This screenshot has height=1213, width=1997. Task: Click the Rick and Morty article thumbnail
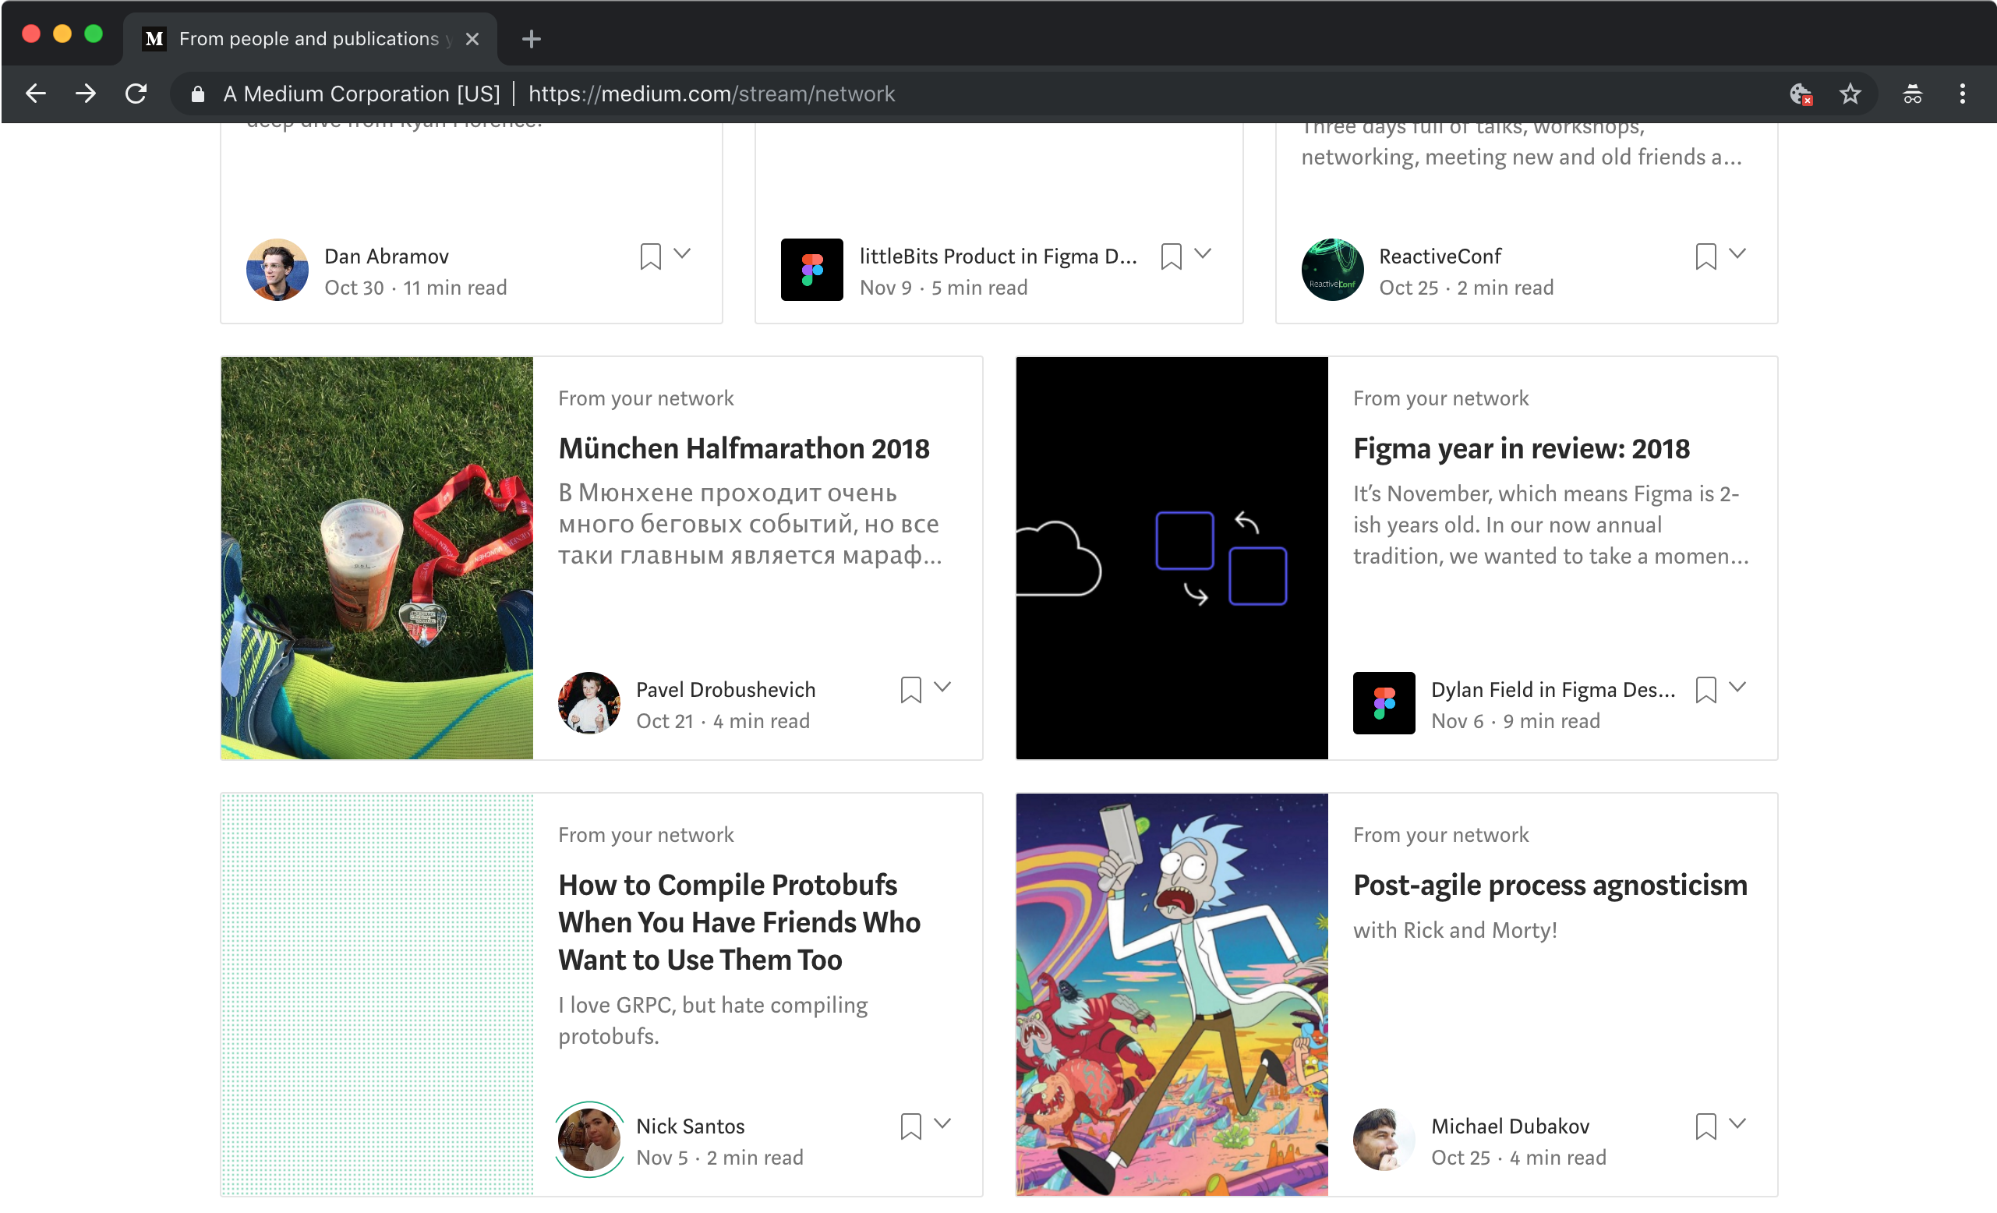(x=1171, y=994)
